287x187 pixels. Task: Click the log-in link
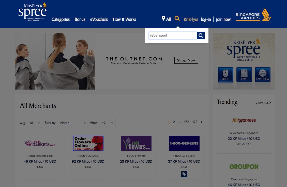click(206, 19)
